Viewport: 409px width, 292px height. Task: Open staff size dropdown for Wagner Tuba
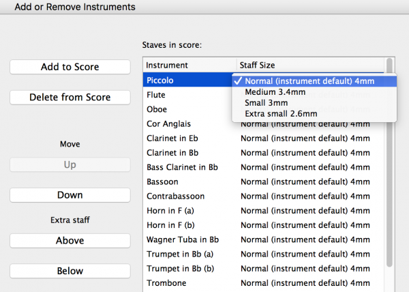(x=305, y=239)
